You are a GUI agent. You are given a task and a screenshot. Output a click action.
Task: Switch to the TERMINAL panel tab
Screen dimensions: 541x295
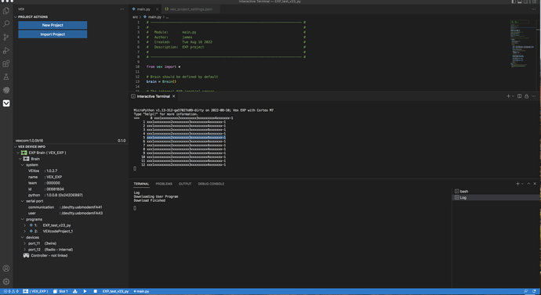141,184
